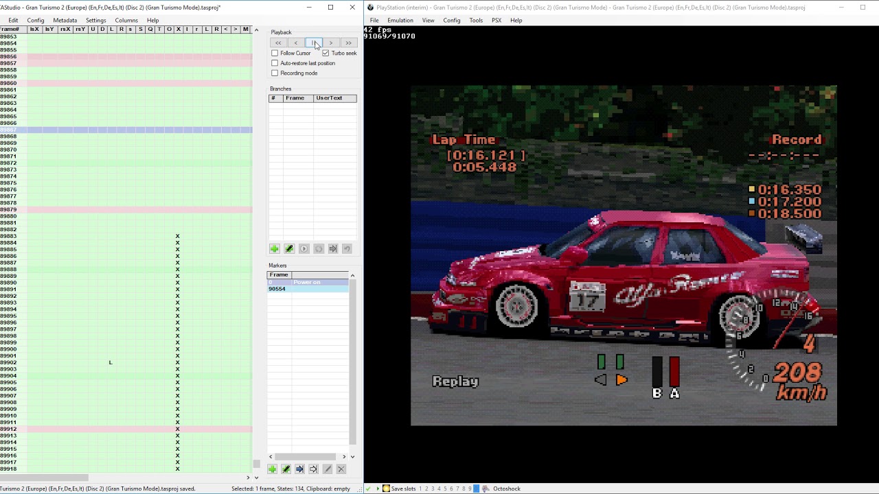Select frame row 89883
879x494 pixels.
click(126, 236)
